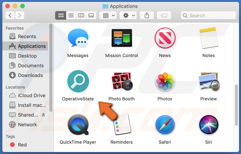Open the Photo Booth app icon
Viewport: 241px width, 154px height.
tap(122, 81)
